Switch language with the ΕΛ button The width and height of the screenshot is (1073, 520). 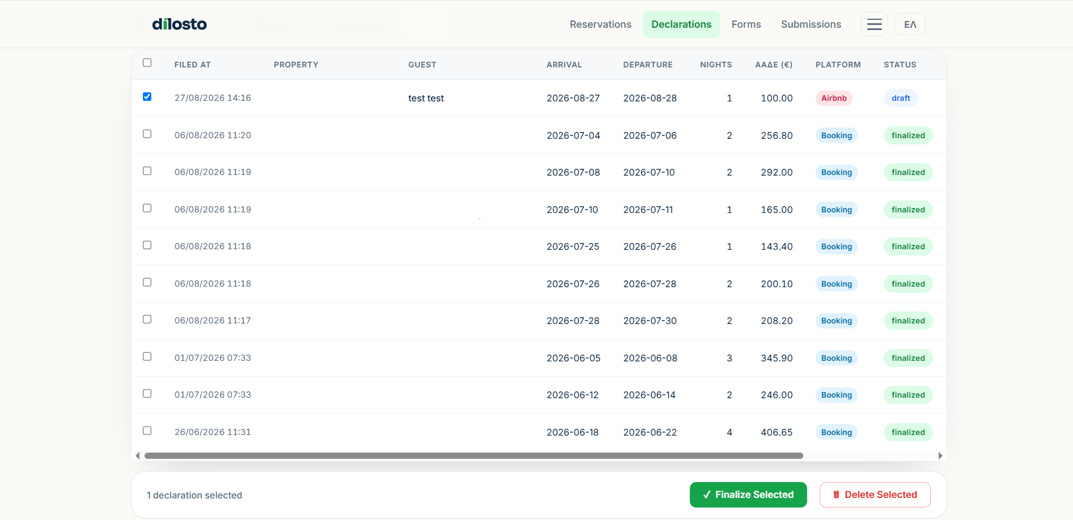pos(910,24)
